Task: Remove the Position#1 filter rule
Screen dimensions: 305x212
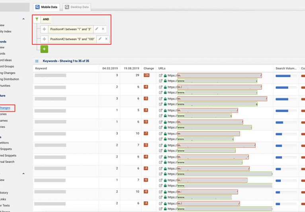Action: pos(103,29)
